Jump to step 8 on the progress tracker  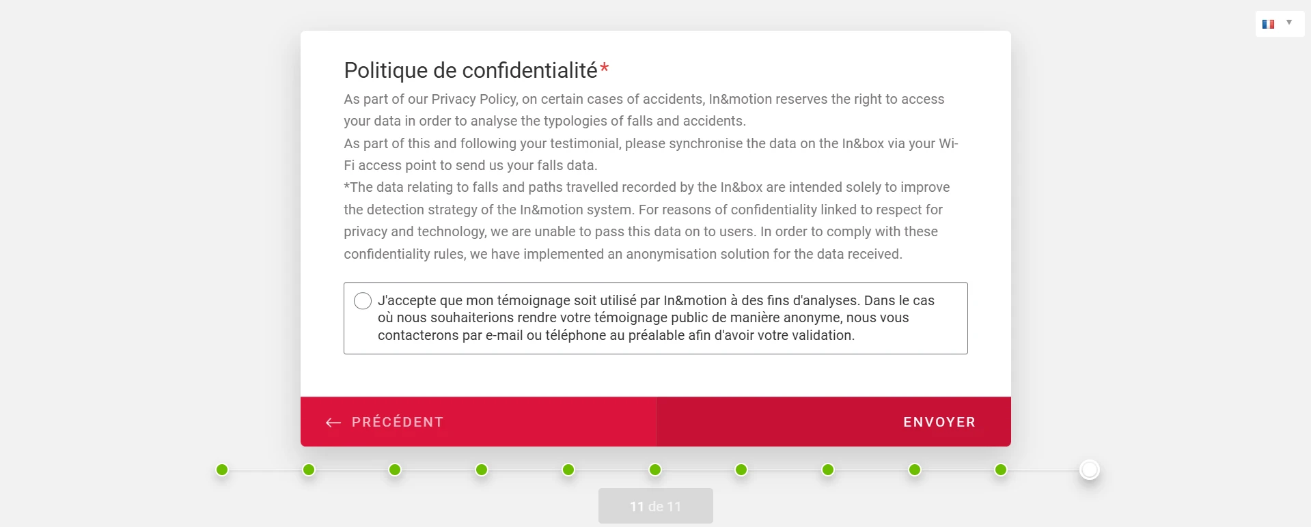click(x=827, y=470)
